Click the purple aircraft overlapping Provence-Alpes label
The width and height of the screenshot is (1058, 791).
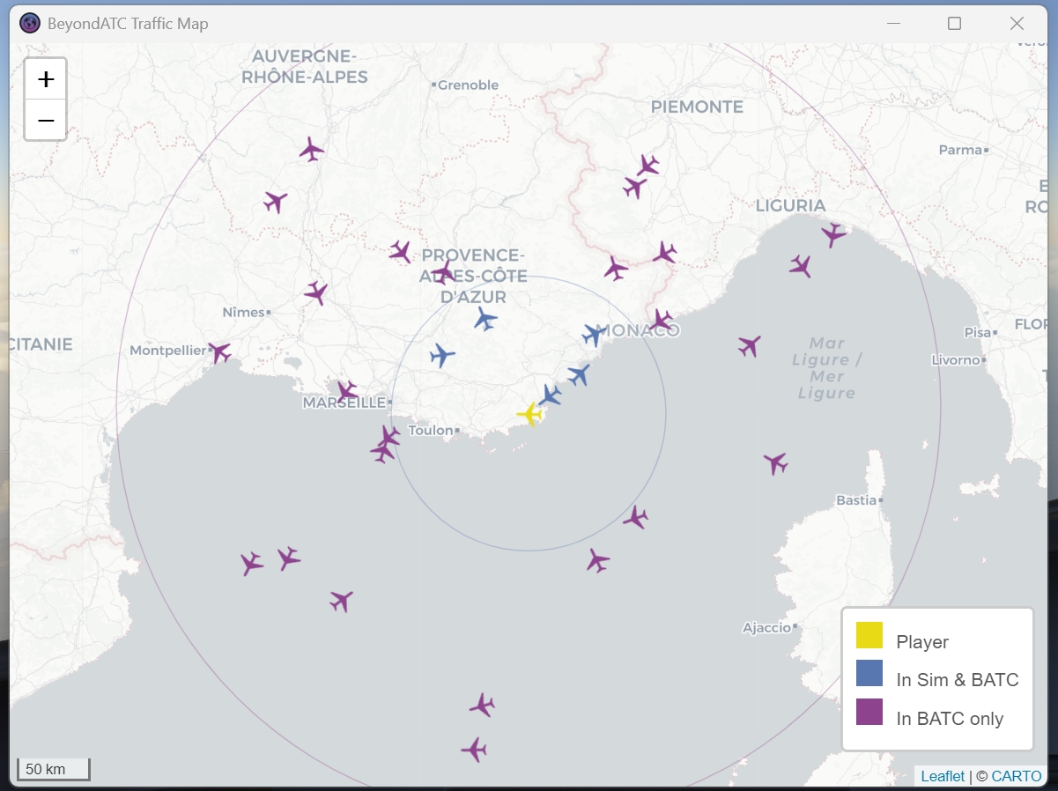[444, 271]
